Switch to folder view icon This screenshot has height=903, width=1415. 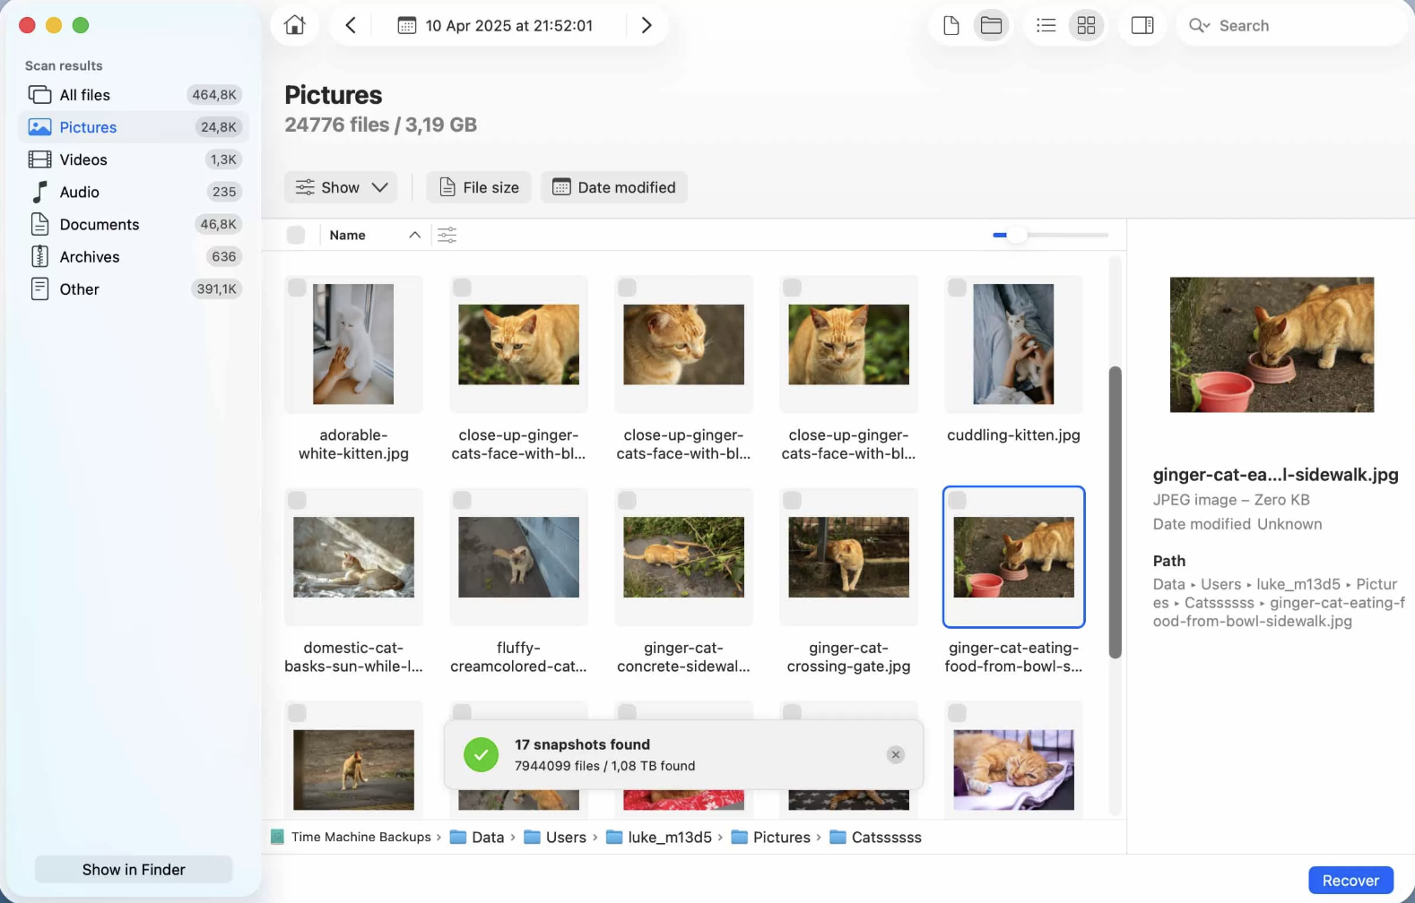point(991,25)
